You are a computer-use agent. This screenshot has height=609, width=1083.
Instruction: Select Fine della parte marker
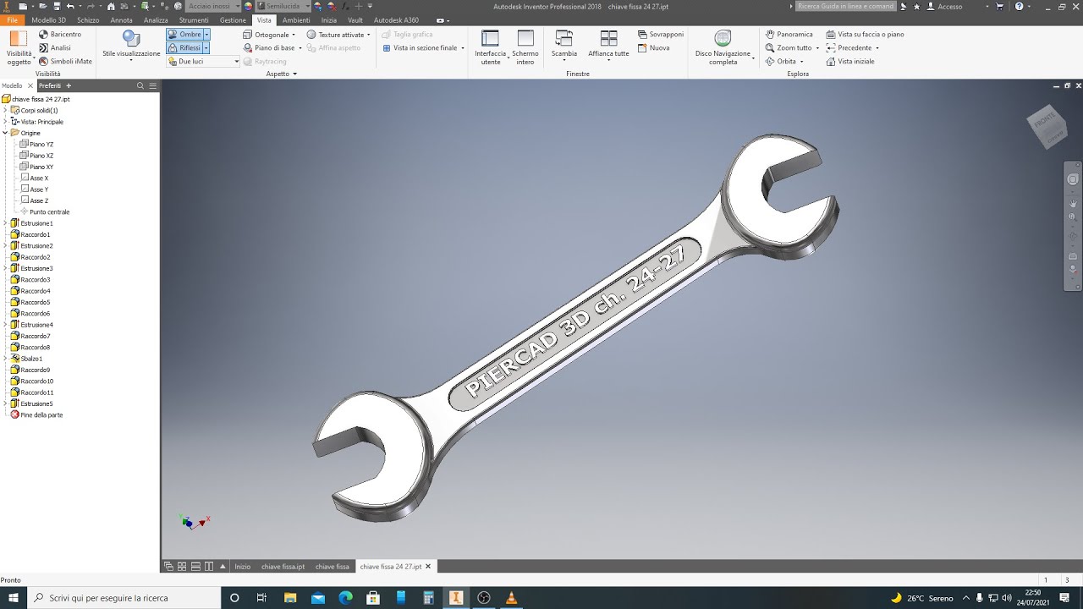tap(36, 415)
